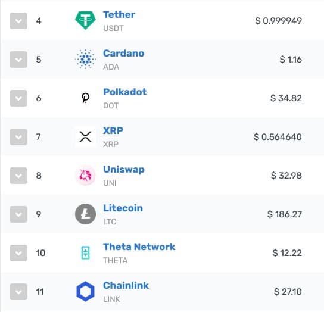Click the XRP cross logo
Screen dimensions: 324x312
[85, 137]
